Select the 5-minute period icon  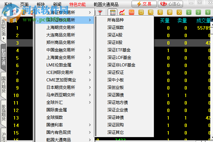[208, 12]
